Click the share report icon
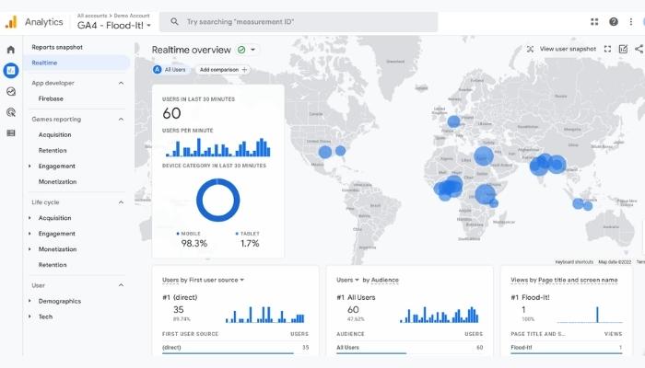This screenshot has height=368, width=645. tap(639, 49)
